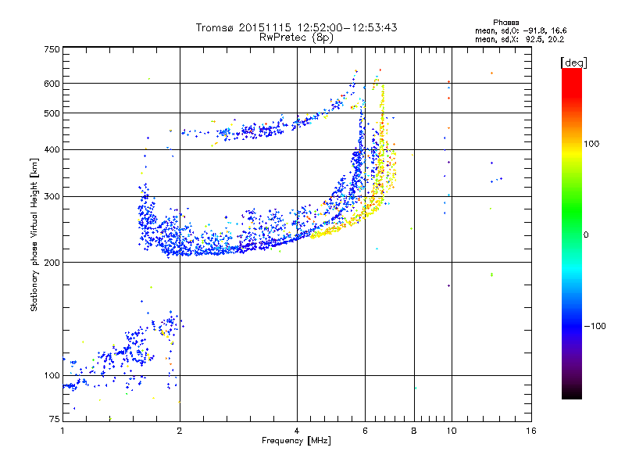This screenshot has width=625, height=469.
Task: Click the 2 tick label on frequency axis
Action: click(180, 431)
